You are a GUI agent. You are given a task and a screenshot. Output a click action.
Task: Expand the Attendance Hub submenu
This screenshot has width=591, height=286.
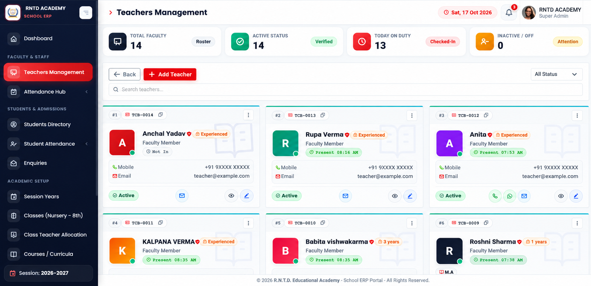click(87, 92)
